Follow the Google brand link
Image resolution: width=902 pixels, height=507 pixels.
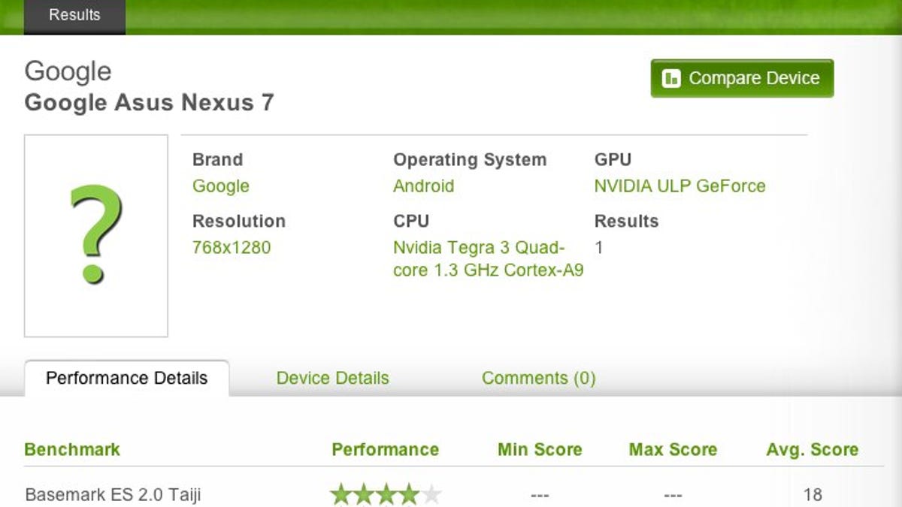(x=220, y=186)
